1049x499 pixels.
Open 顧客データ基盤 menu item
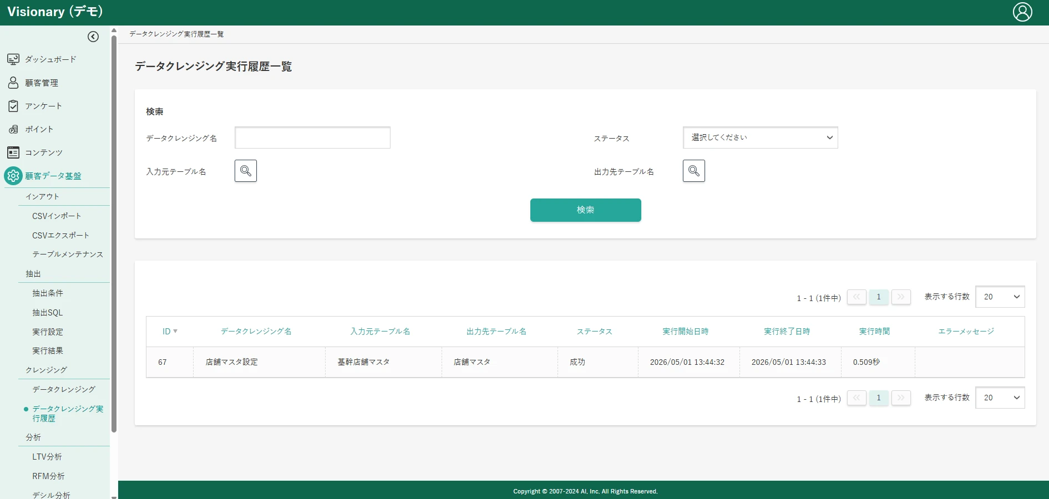click(x=53, y=176)
